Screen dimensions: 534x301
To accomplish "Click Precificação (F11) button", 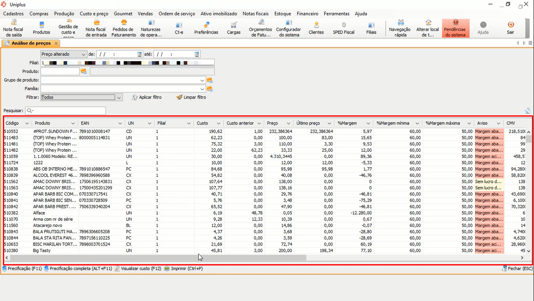I will [x=22, y=268].
